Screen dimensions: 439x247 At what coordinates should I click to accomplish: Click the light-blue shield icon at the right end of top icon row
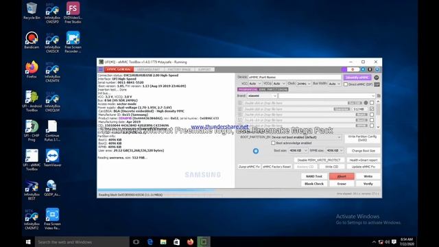(x=377, y=69)
